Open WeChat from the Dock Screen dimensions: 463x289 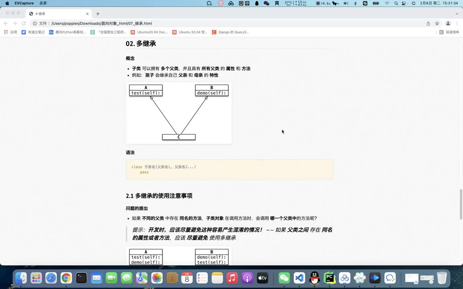[285, 278]
